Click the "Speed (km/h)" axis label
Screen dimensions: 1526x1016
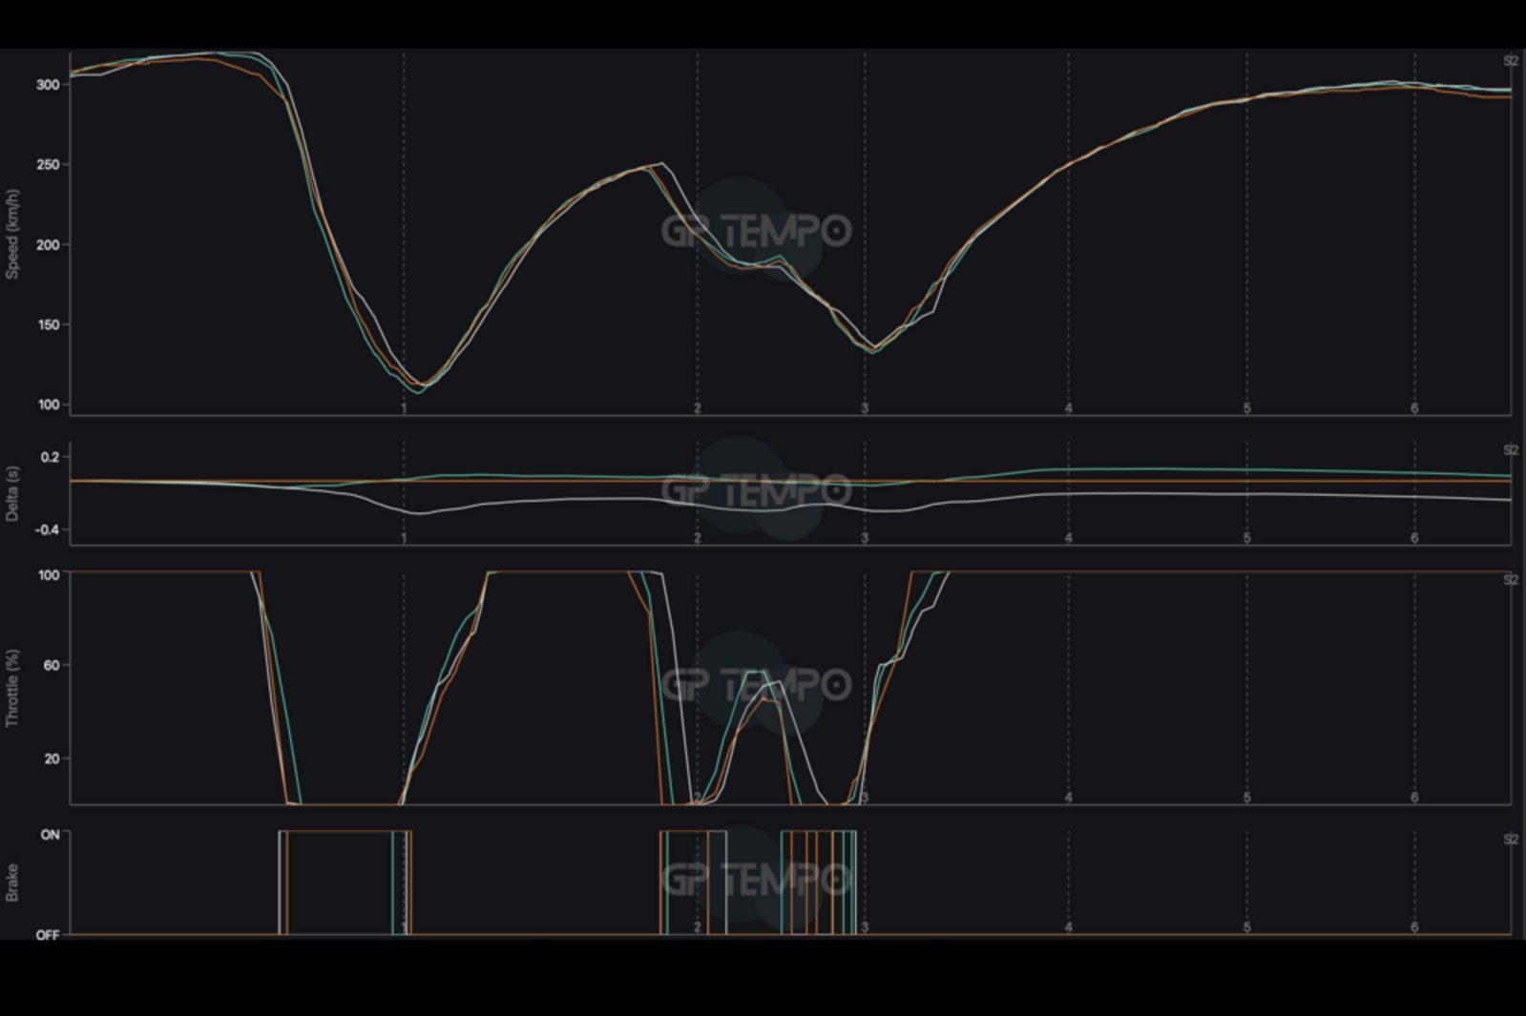tap(12, 234)
